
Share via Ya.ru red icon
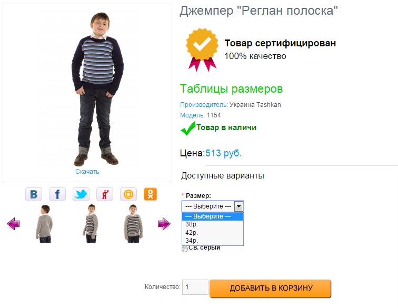click(x=105, y=194)
